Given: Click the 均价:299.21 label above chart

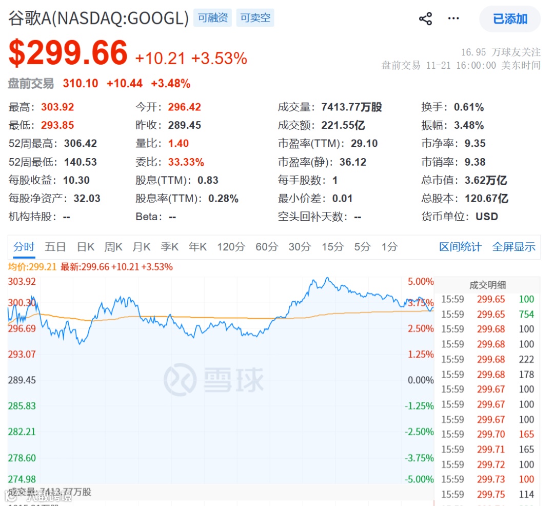Looking at the screenshot, I should [32, 267].
